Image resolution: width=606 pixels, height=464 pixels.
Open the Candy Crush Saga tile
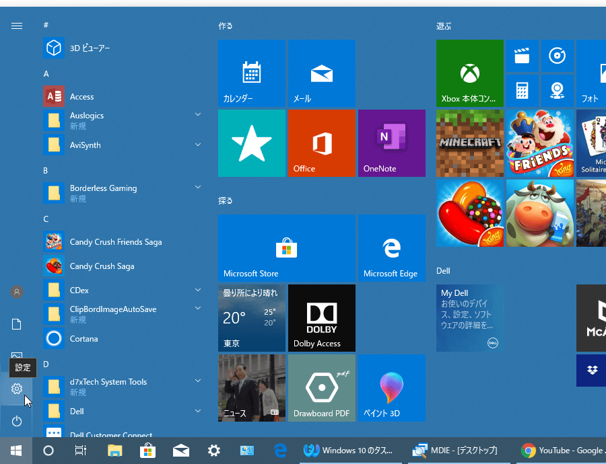470,213
